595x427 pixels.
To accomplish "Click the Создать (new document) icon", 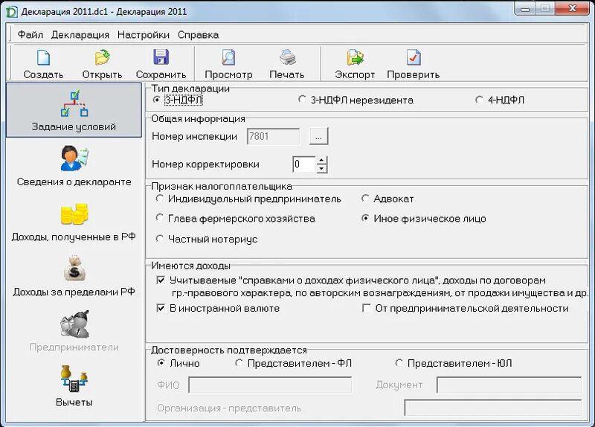I will [43, 58].
